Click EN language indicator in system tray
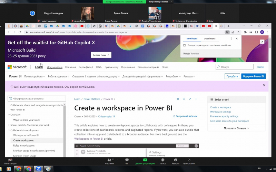The width and height of the screenshot is (276, 172). coord(259,169)
